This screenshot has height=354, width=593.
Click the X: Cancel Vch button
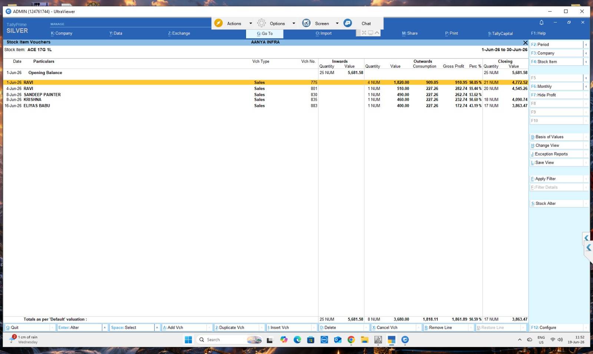click(393, 328)
